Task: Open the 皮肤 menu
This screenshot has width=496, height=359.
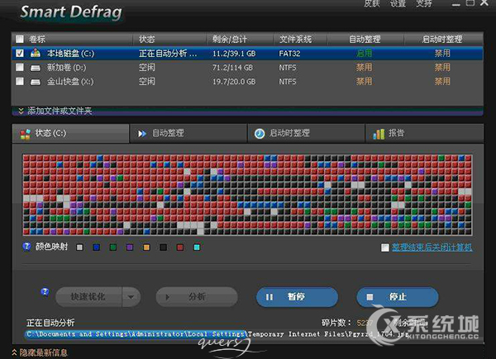Action: point(372,3)
